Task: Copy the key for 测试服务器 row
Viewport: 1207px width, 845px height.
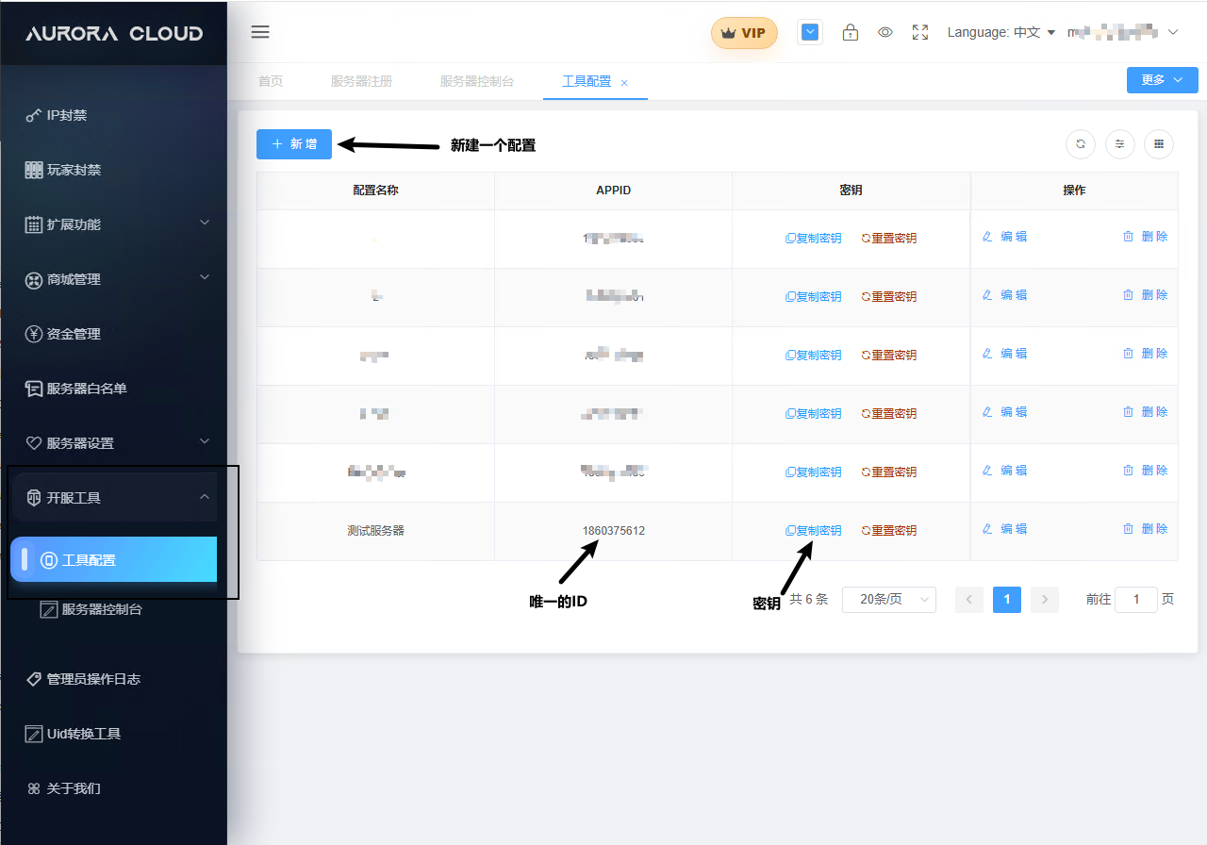Action: (x=814, y=530)
